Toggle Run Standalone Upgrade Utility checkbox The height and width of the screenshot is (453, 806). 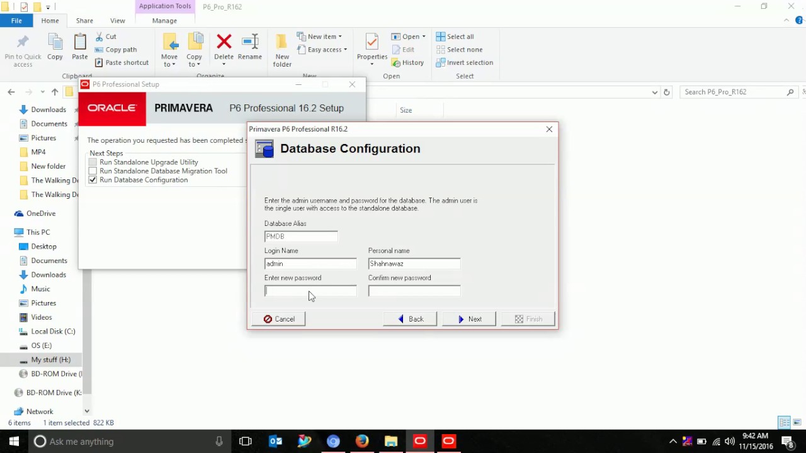point(93,162)
